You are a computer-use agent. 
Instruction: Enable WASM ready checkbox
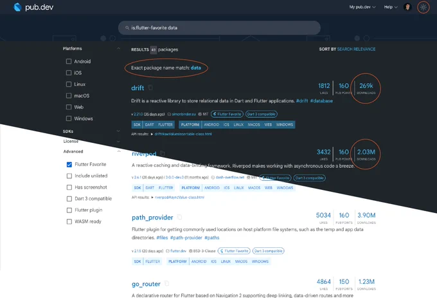point(69,221)
